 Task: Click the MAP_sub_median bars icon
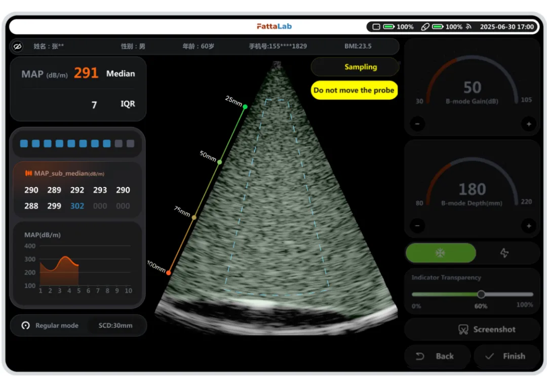28,173
